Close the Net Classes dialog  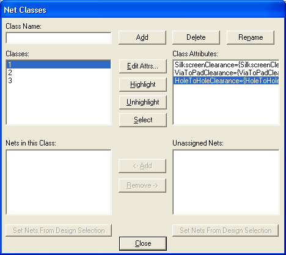(143, 243)
